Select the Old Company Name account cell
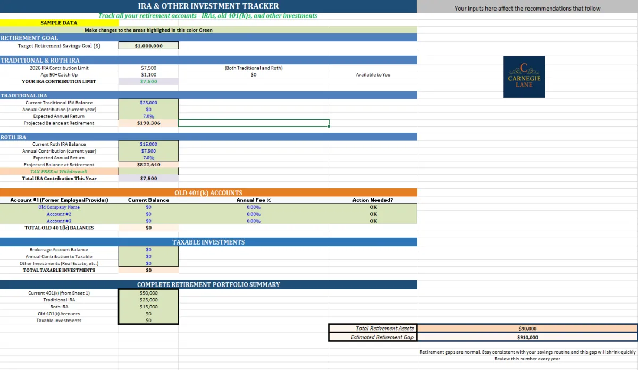This screenshot has width=638, height=370. [59, 207]
